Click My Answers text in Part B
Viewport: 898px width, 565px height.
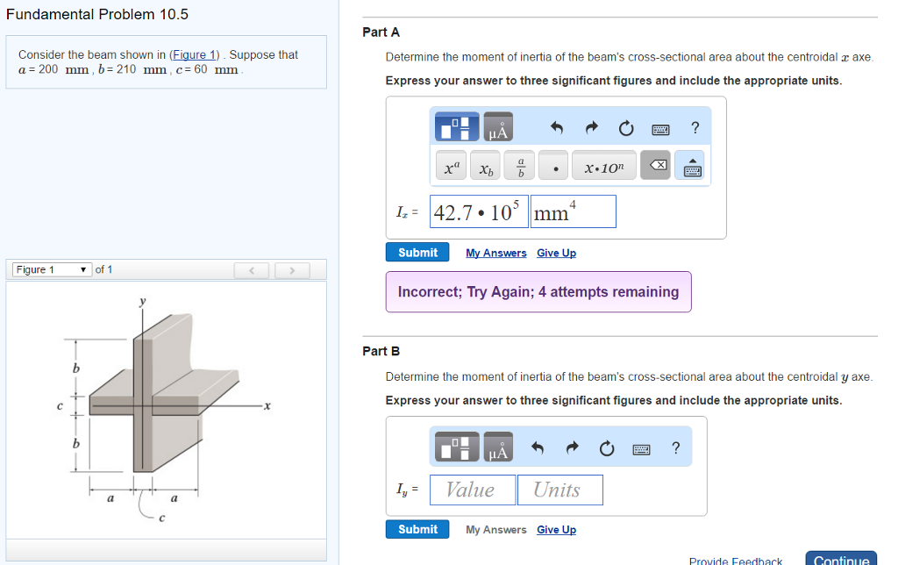496,530
